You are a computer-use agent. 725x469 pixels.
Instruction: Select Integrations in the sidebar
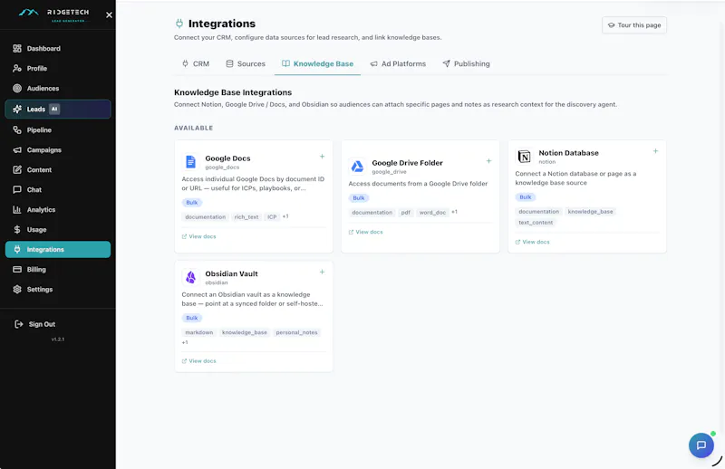tap(58, 250)
